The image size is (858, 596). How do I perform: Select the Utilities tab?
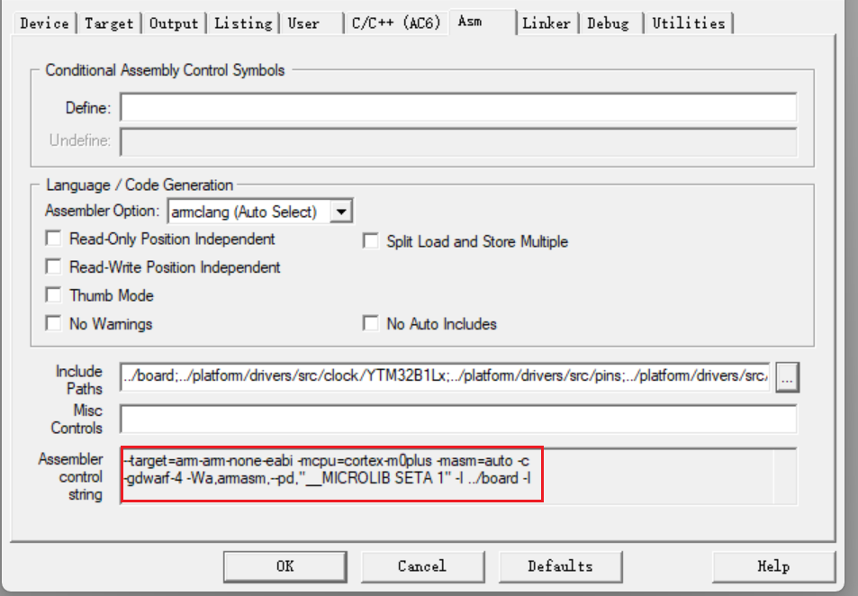click(x=689, y=23)
